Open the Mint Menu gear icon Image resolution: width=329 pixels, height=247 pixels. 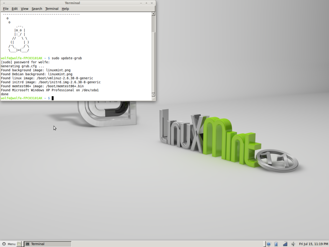tap(4, 244)
